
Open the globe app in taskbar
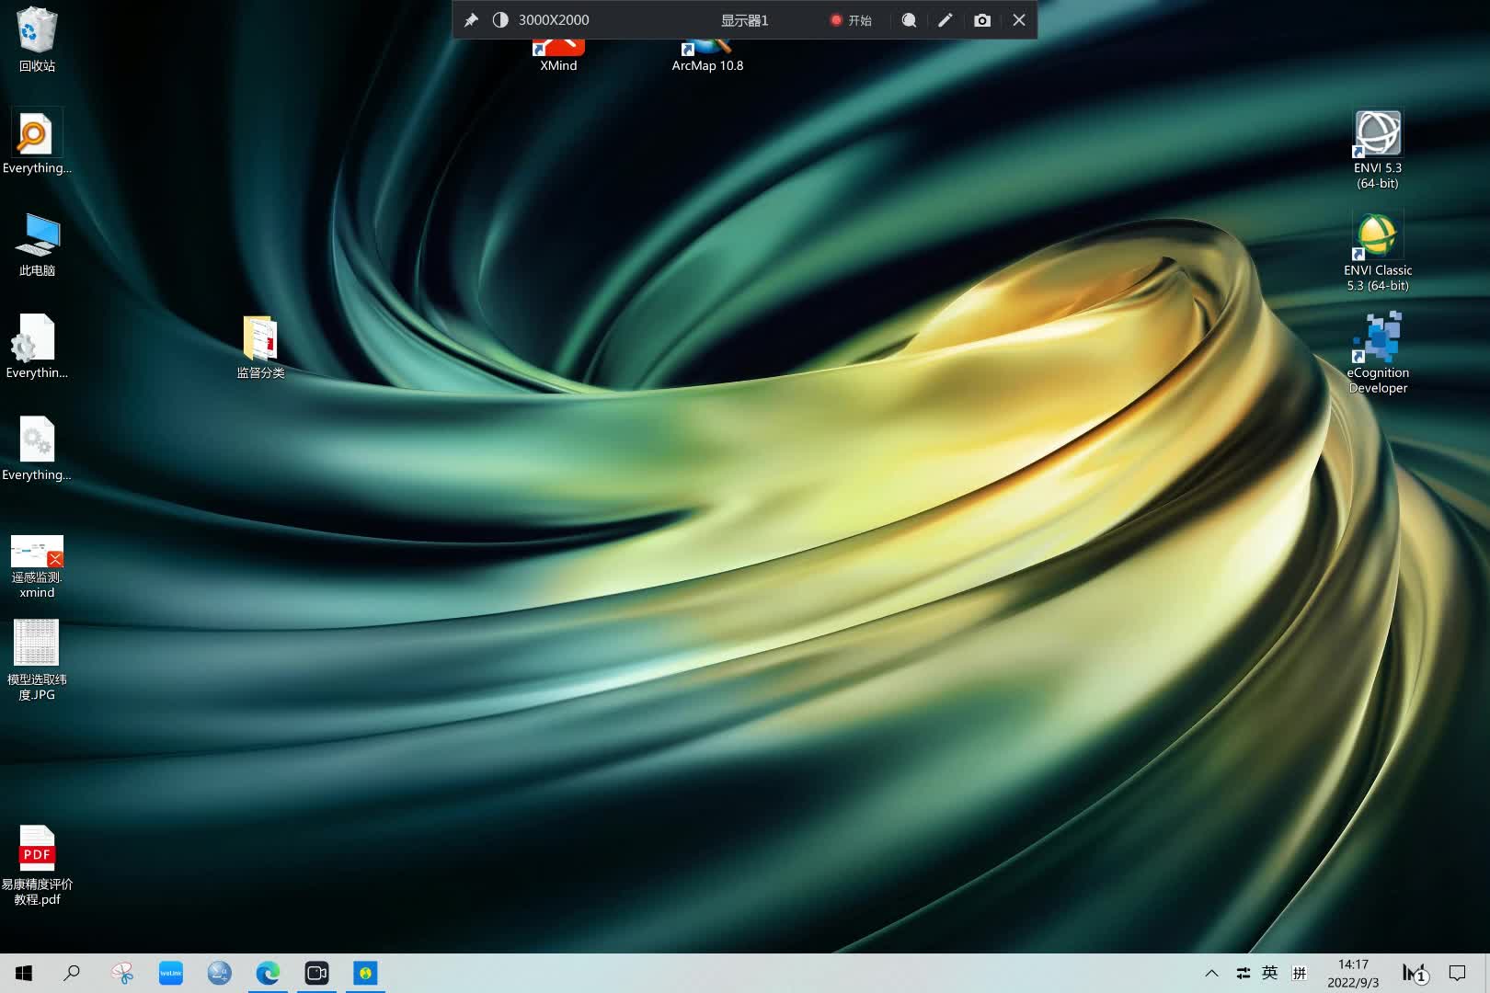point(219,973)
